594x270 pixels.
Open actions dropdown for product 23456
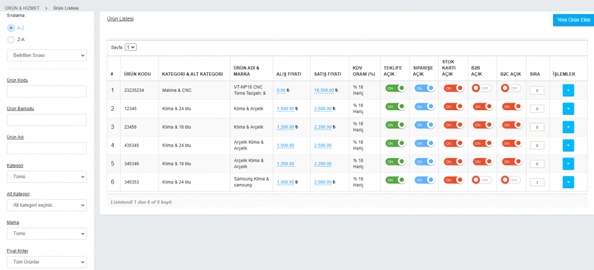(568, 127)
